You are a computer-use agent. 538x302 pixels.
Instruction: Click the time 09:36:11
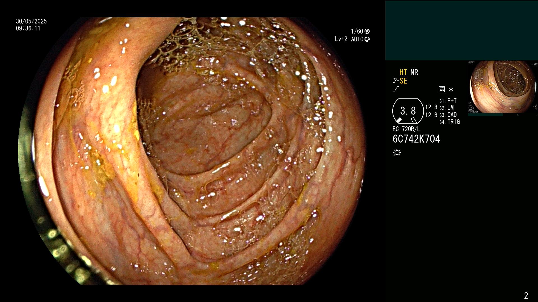(28, 28)
